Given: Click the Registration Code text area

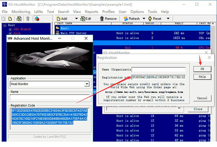Looking at the screenshot, I should tap(50, 119).
